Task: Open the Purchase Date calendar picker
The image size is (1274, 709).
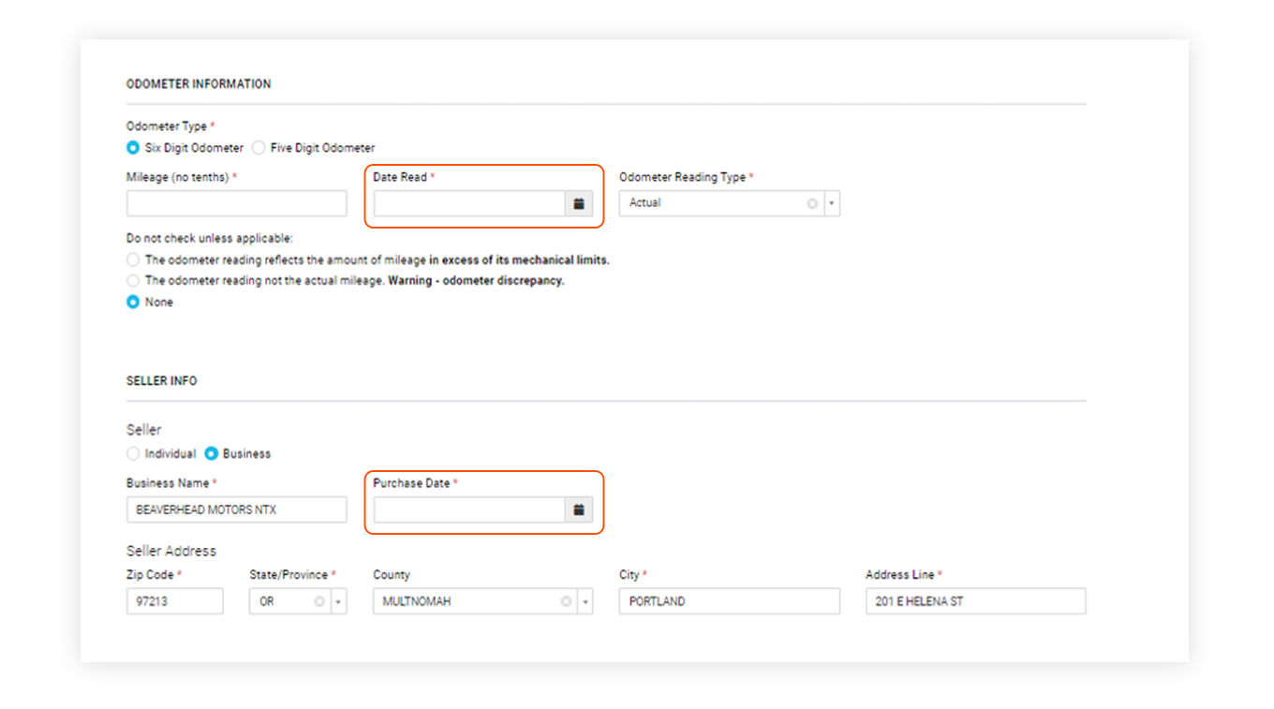Action: click(578, 510)
